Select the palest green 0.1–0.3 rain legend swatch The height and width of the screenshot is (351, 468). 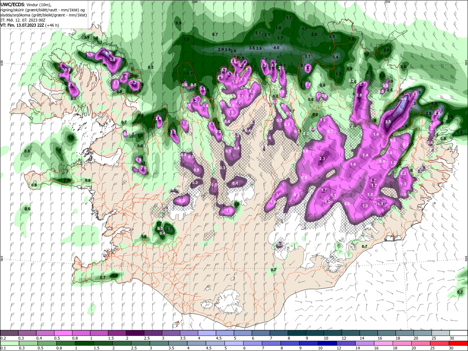[9, 343]
